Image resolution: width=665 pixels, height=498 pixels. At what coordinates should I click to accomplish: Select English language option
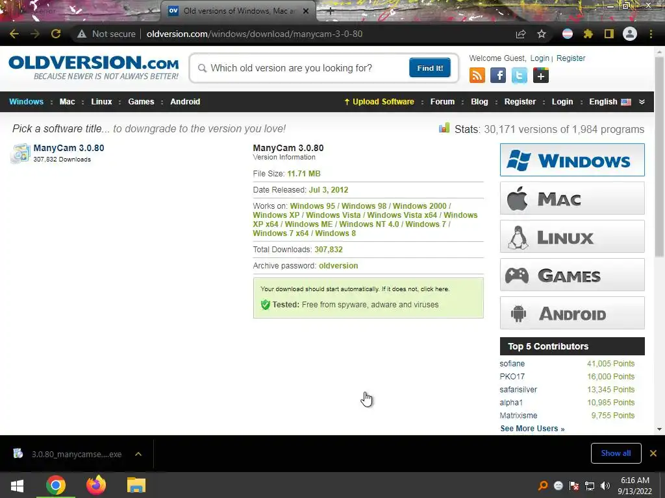tap(610, 102)
